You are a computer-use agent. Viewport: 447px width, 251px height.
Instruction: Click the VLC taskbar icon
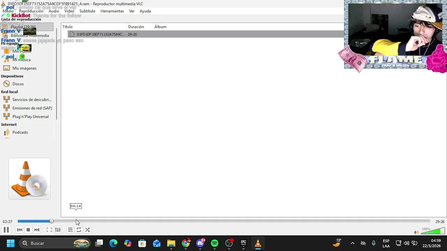click(258, 243)
